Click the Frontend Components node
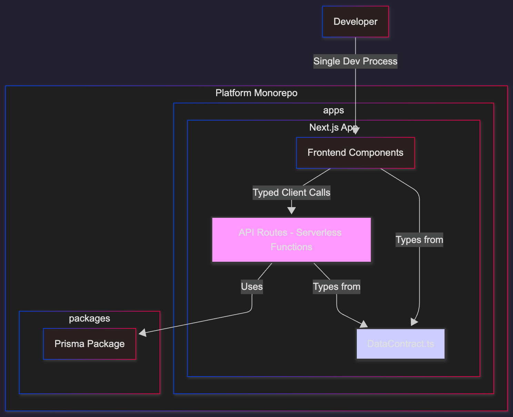The height and width of the screenshot is (417, 513). pyautogui.click(x=355, y=153)
